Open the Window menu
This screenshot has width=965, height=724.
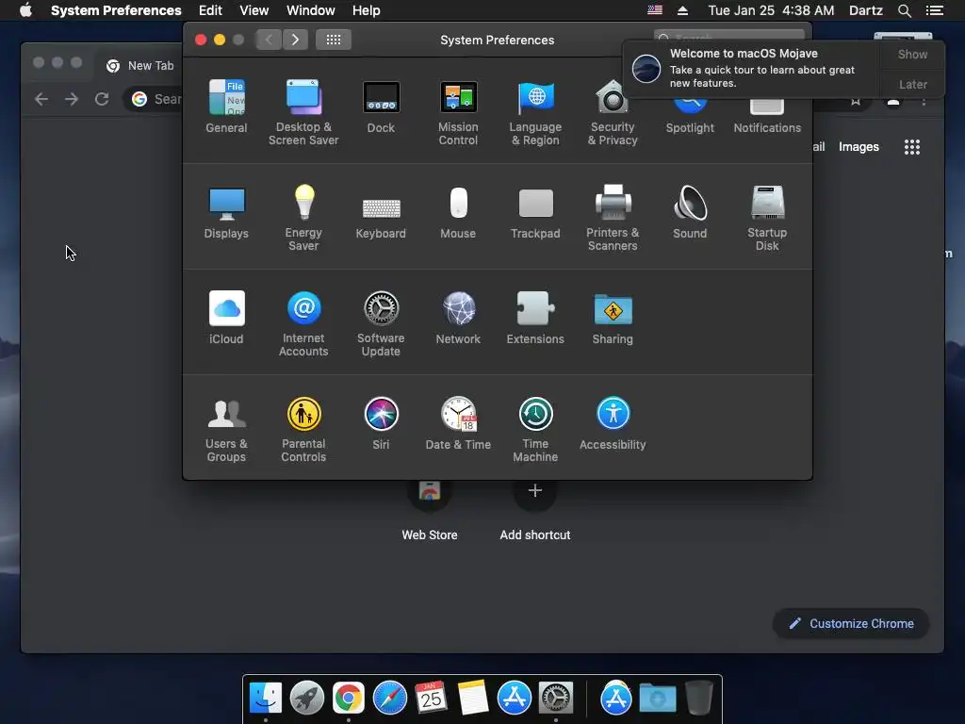(x=311, y=10)
